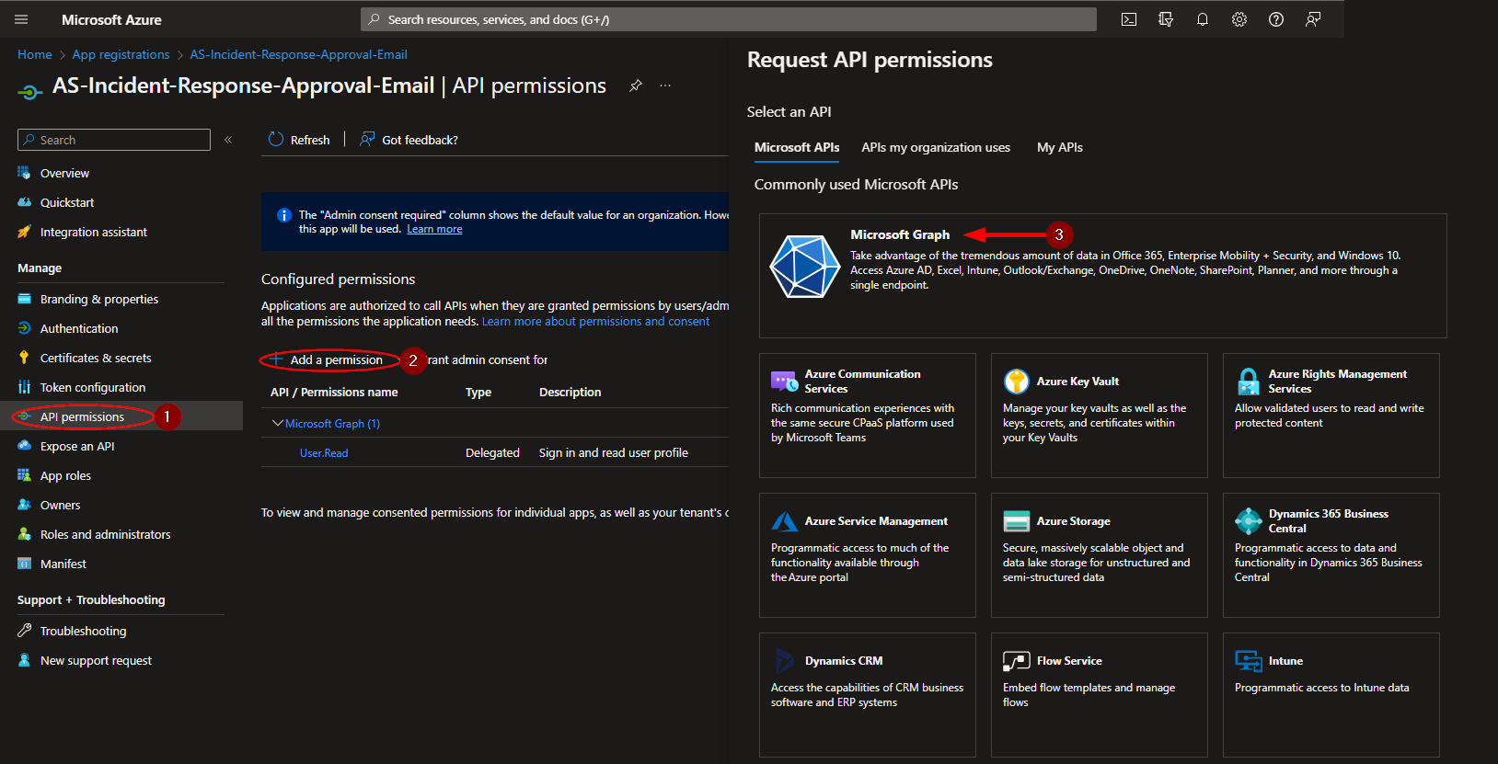Open portal settings gear
Viewport: 1498px width, 764px height.
(1239, 19)
